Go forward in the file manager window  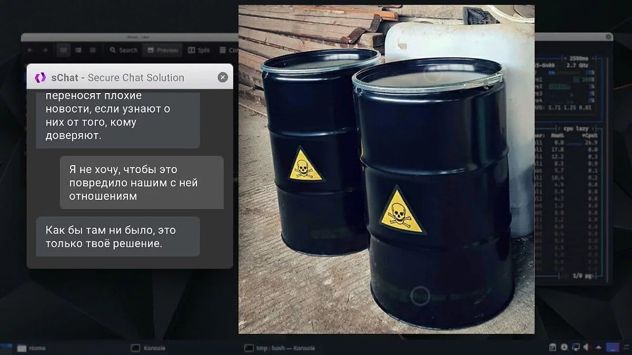(x=45, y=50)
